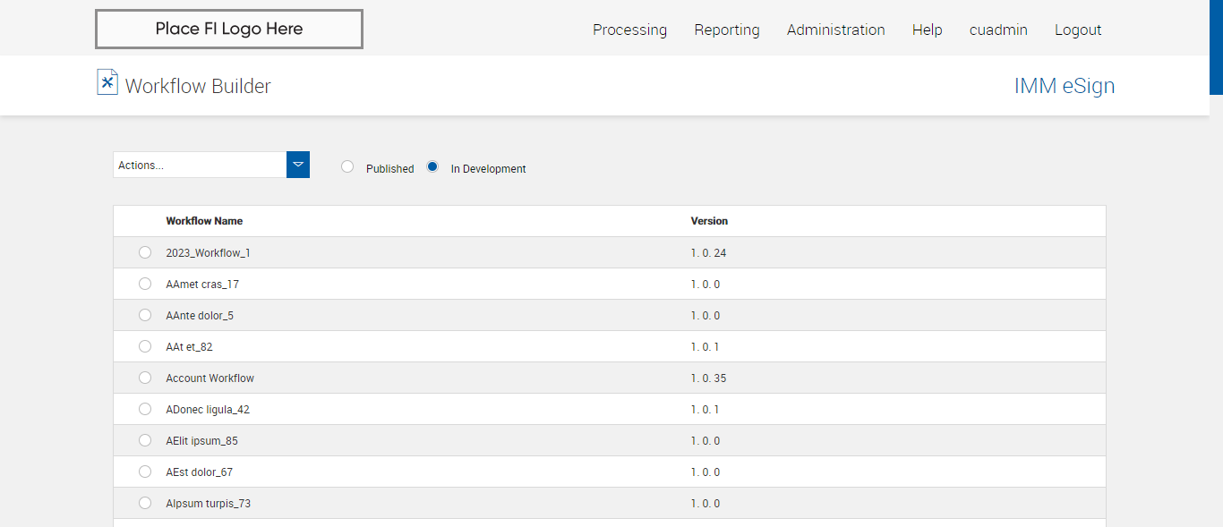
Task: Click the Workflow Builder page title
Action: 198,86
